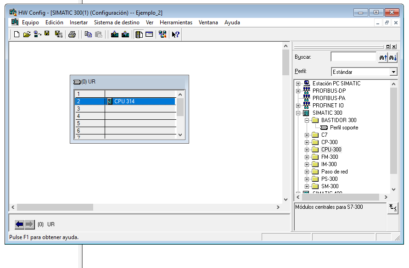Open the Herramientas menu

pos(176,22)
